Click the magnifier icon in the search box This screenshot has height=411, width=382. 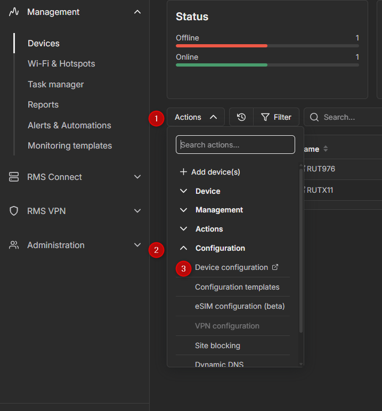(x=314, y=117)
